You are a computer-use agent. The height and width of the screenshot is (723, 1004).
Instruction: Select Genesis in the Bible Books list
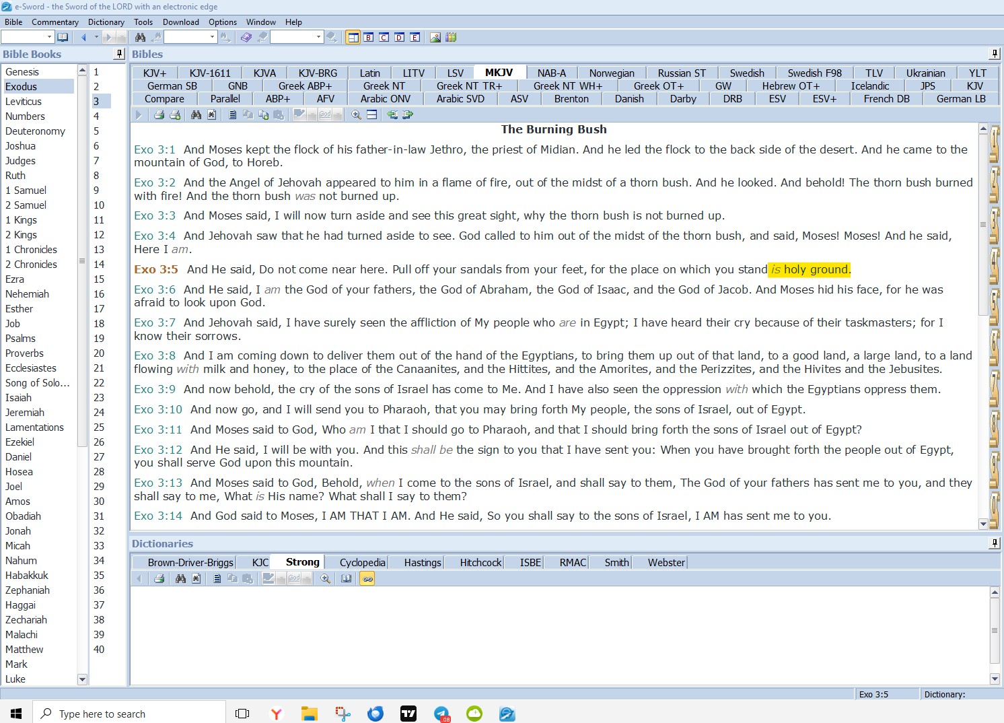pyautogui.click(x=22, y=72)
